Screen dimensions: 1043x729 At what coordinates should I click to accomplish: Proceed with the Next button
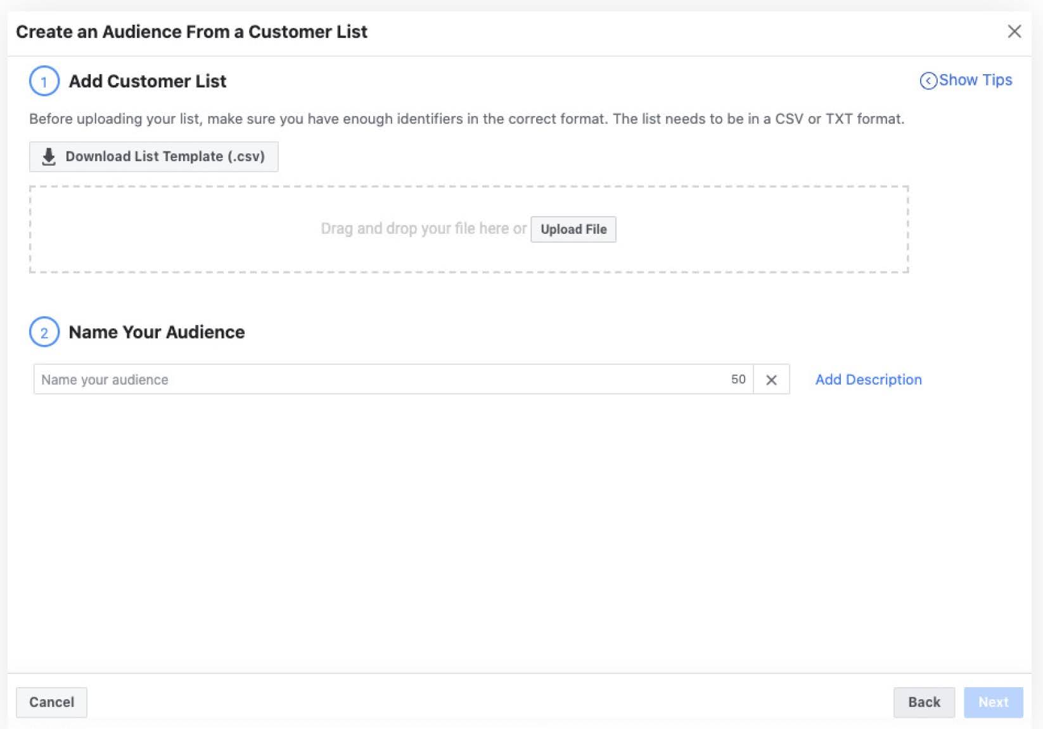click(x=993, y=702)
